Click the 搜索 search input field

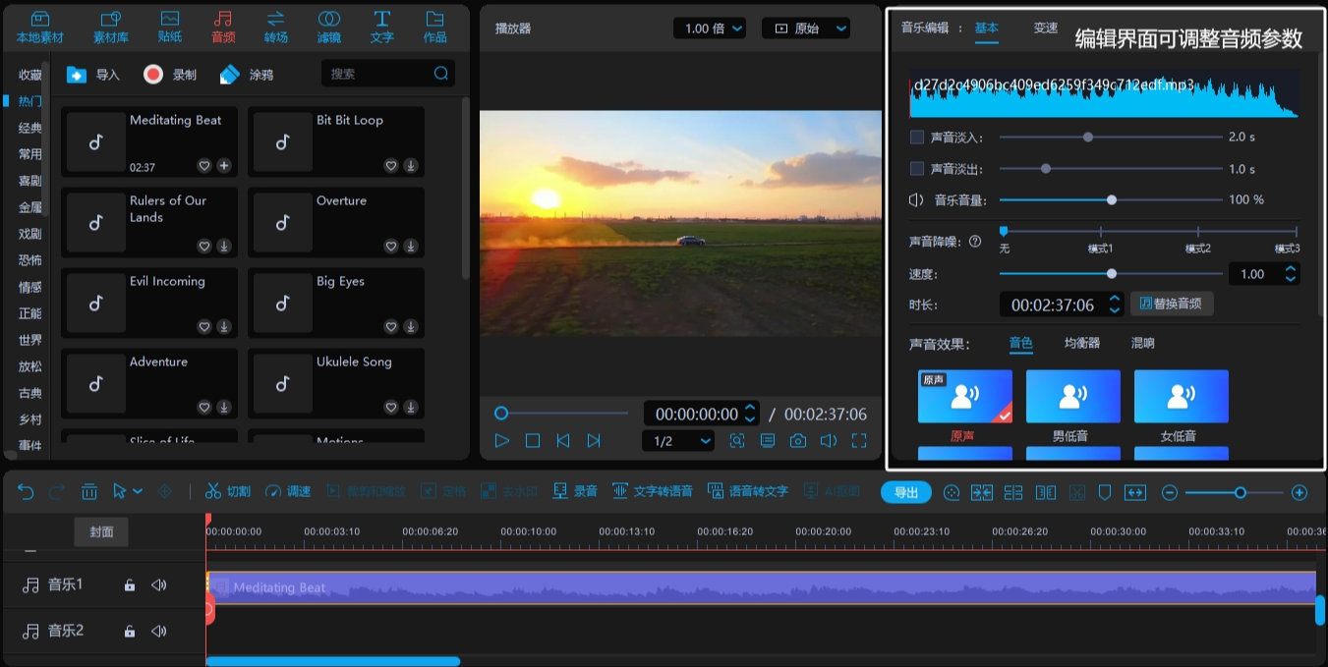click(x=383, y=73)
